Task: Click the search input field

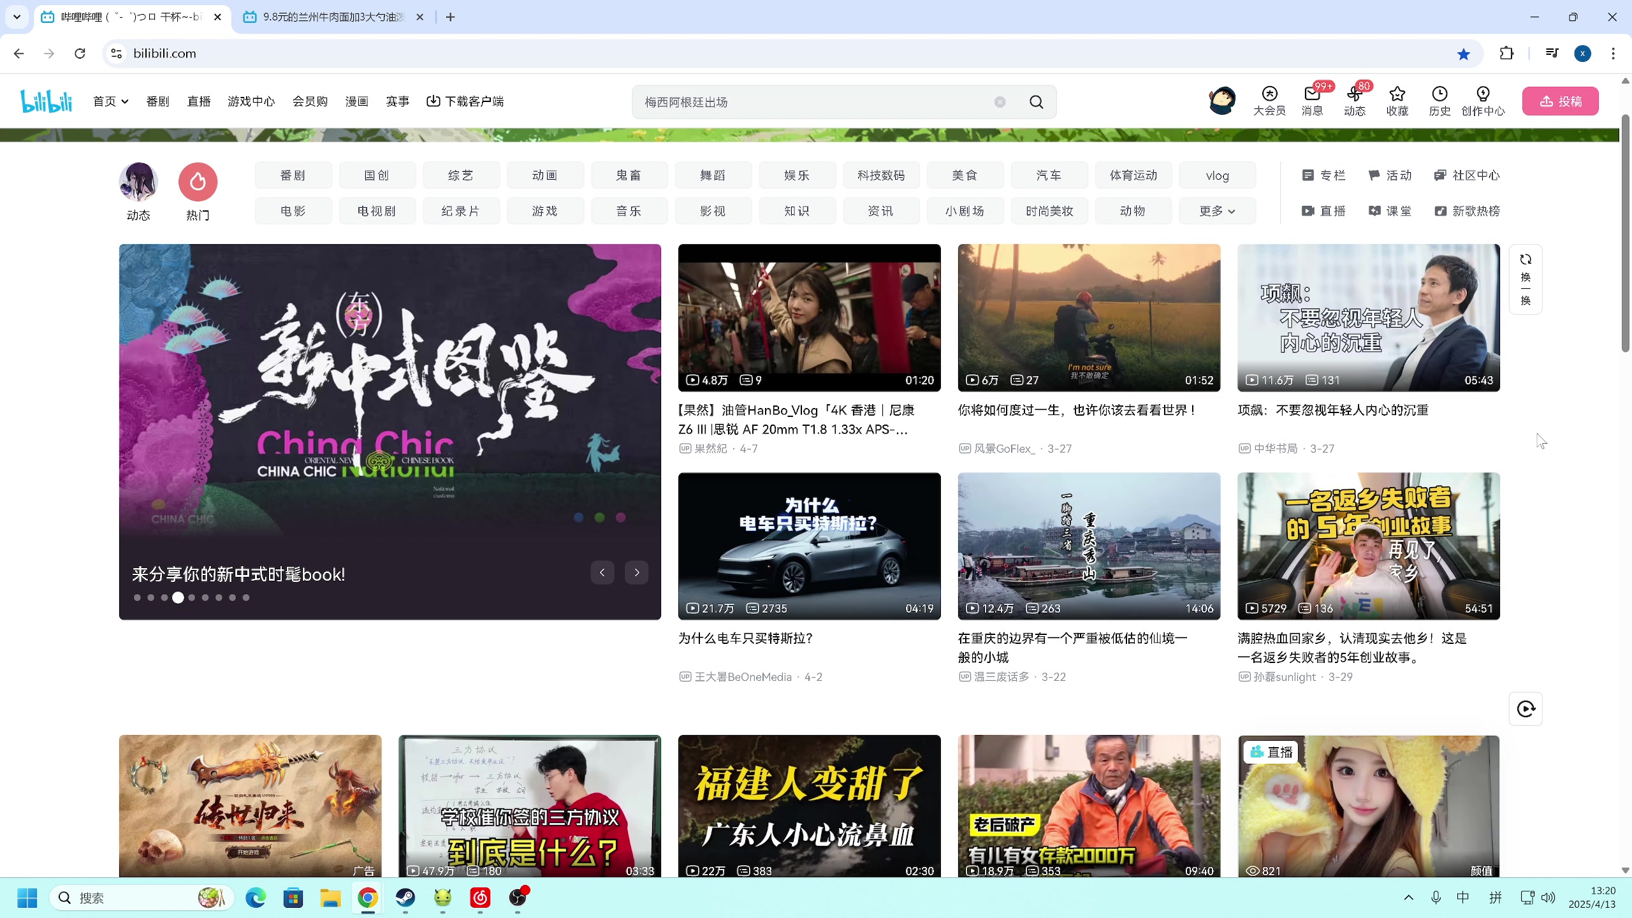Action: point(816,102)
